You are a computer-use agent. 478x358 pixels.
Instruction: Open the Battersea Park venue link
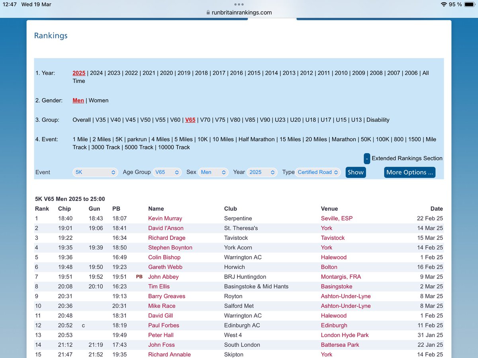click(340, 345)
